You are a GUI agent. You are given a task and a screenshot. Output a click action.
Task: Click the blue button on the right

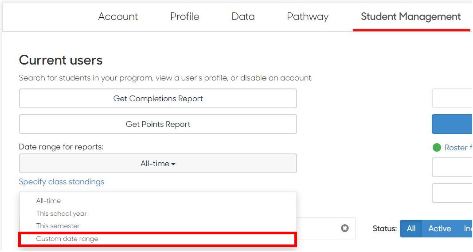(452, 124)
